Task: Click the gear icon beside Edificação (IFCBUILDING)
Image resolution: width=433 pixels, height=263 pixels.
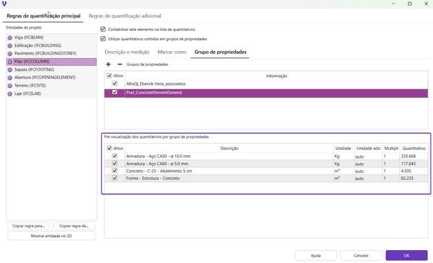Action: (x=10, y=45)
